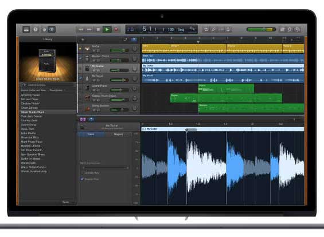Toggle the Metronome button

[229, 30]
